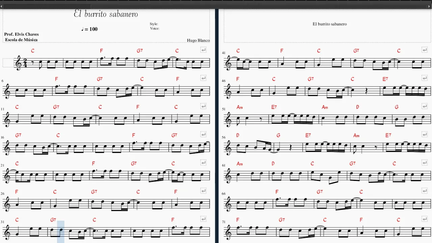The height and width of the screenshot is (243, 432).
Task: Select the Am chord symbol at measure 51
Action: (240, 107)
